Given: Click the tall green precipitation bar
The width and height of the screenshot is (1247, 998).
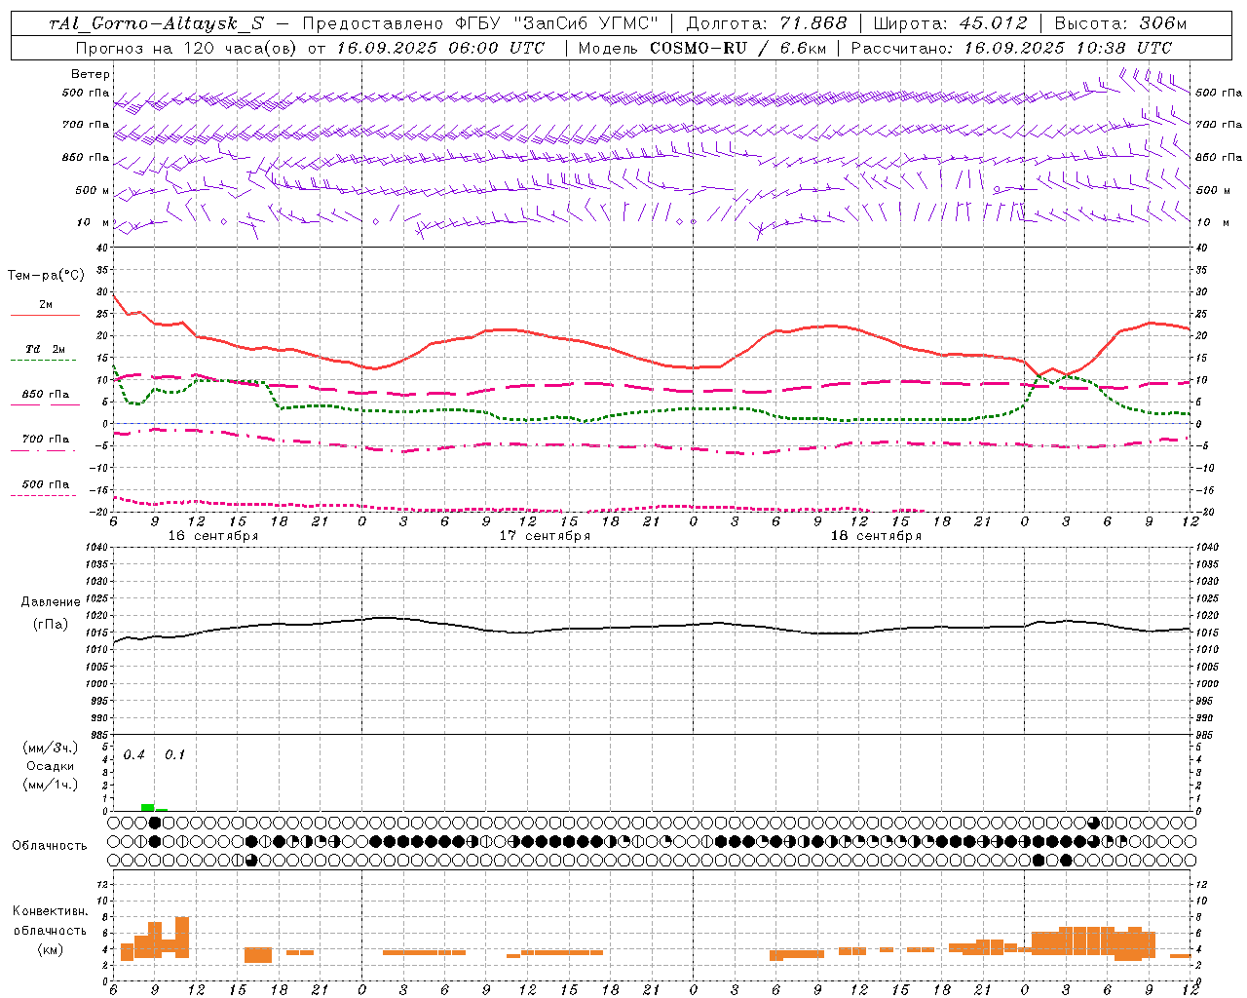Looking at the screenshot, I should [x=147, y=807].
